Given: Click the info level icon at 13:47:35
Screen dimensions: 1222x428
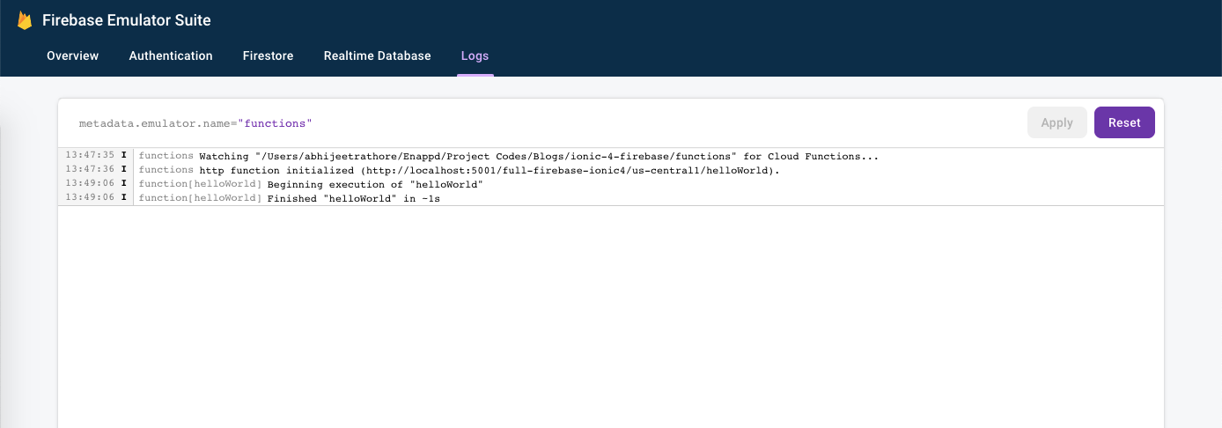Looking at the screenshot, I should click(x=124, y=156).
